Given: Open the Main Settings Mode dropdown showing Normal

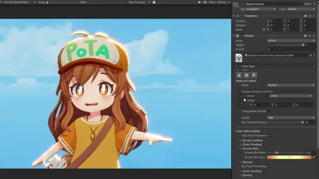Looking at the screenshot, I should point(291,85).
